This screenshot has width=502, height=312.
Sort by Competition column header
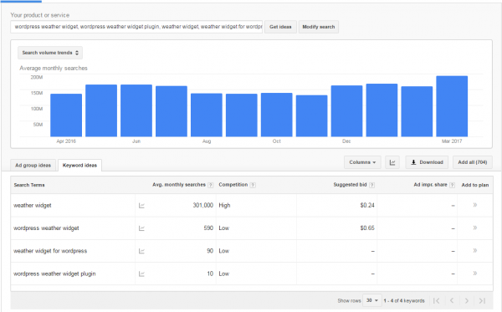[x=233, y=185]
